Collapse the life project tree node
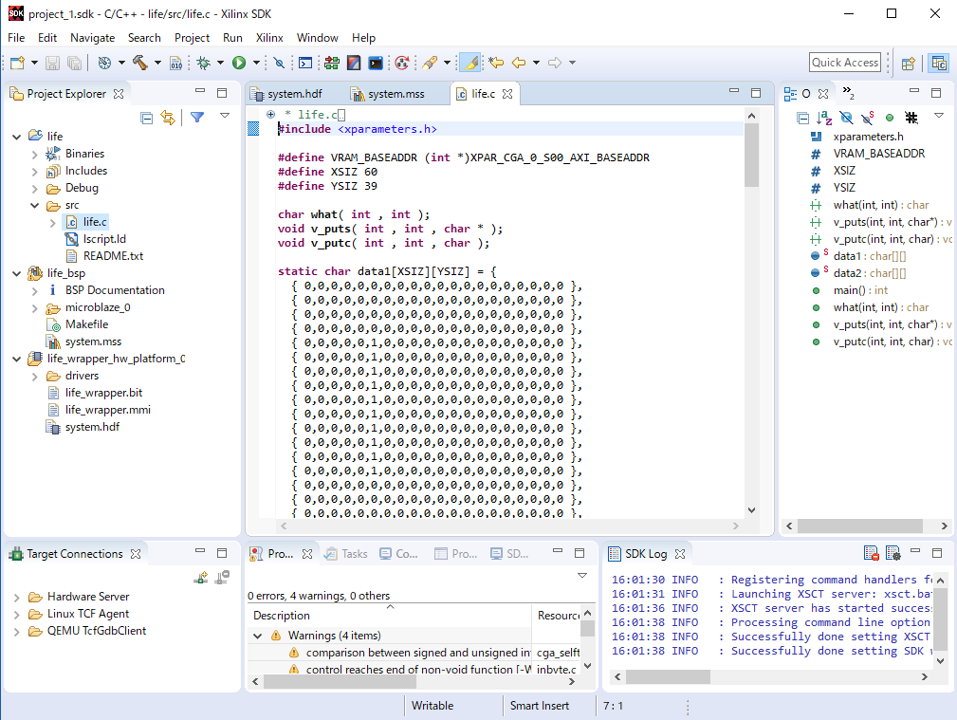957x720 pixels. point(17,137)
